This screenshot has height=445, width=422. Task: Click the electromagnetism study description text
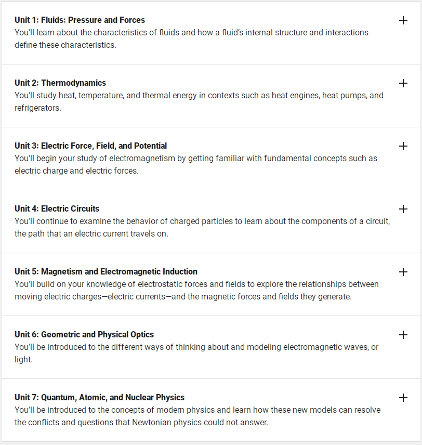pos(196,165)
